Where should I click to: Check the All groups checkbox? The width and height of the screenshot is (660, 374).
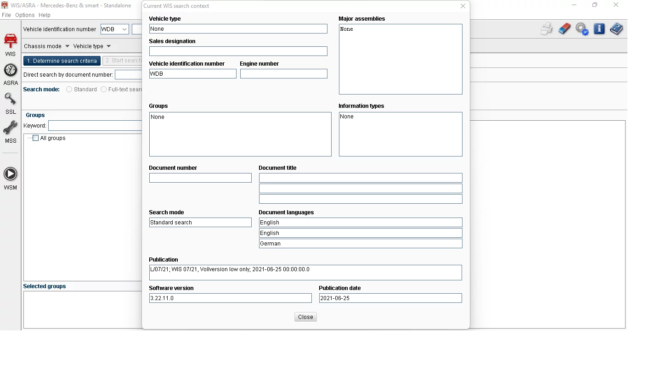point(36,138)
